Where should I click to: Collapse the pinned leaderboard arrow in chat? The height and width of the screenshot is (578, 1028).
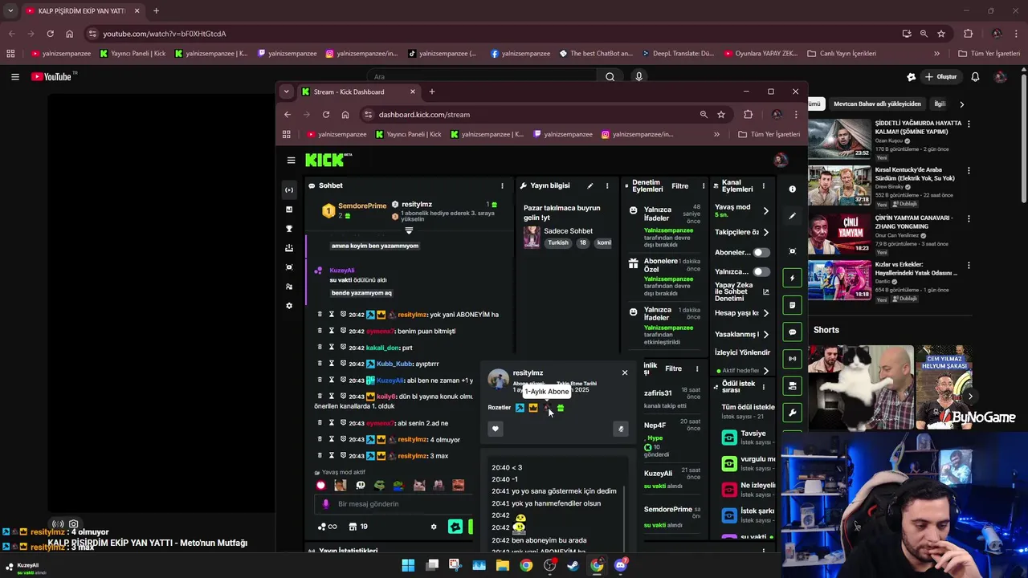coord(409,230)
